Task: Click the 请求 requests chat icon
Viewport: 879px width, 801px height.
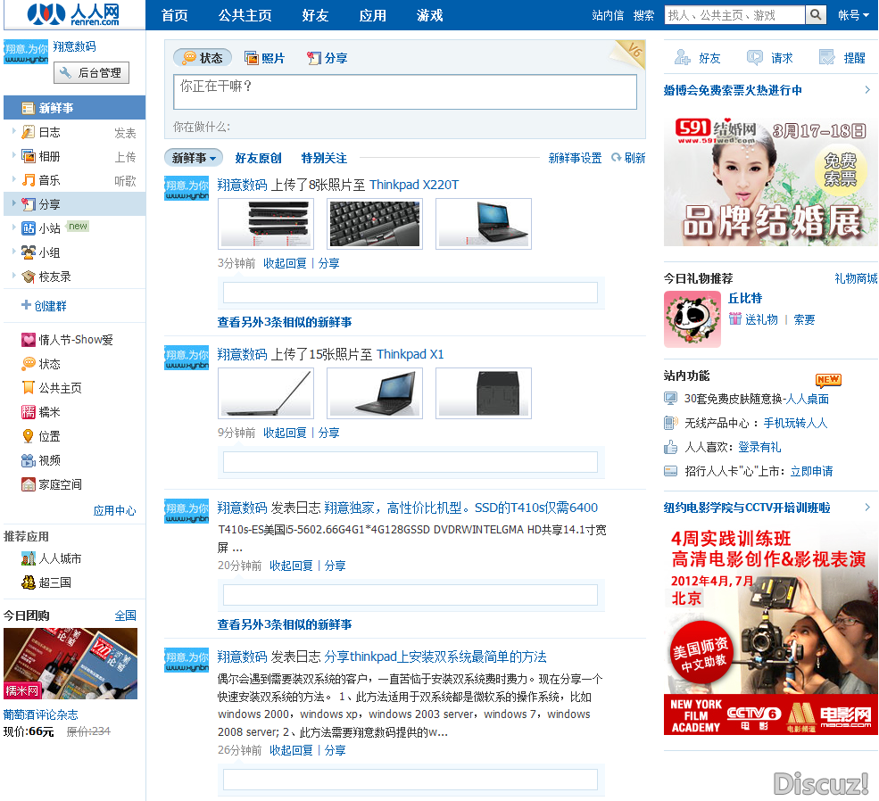Action: tap(755, 57)
